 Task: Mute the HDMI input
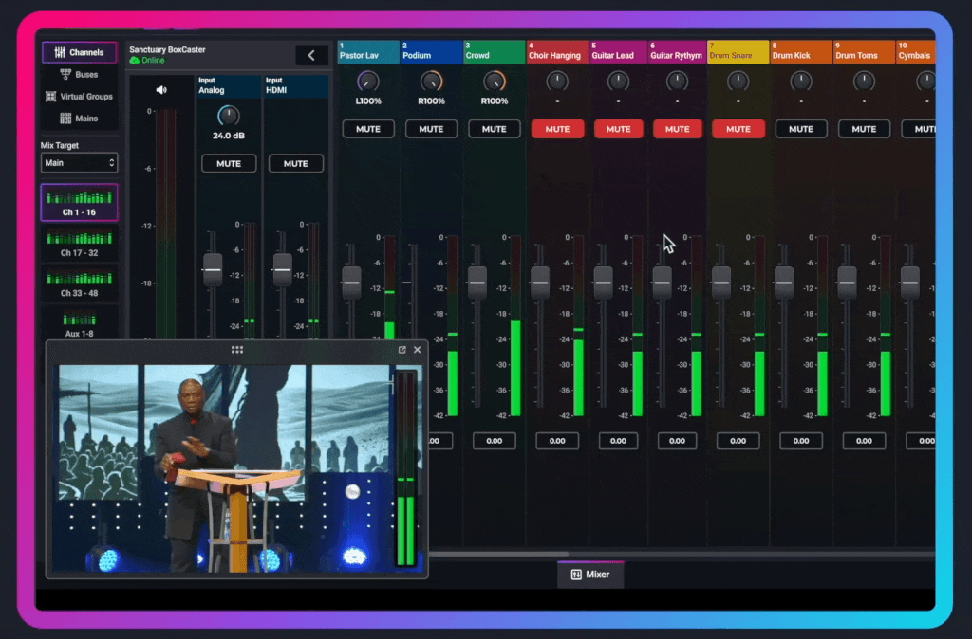(x=295, y=164)
